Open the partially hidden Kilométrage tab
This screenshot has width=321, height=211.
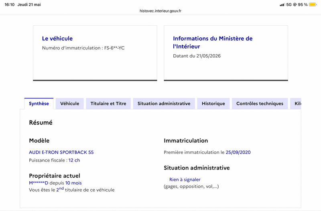[x=296, y=104]
